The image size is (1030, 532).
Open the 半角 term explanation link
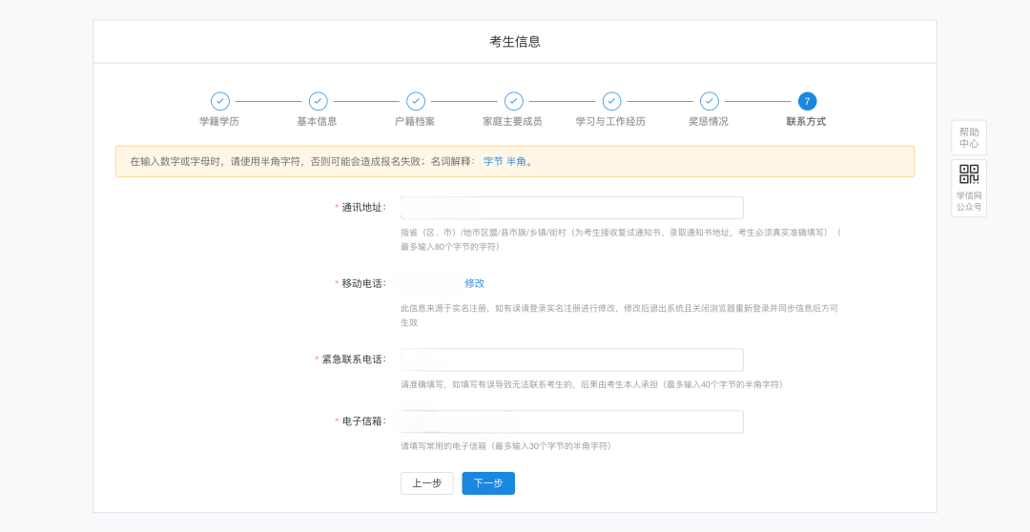[516, 162]
